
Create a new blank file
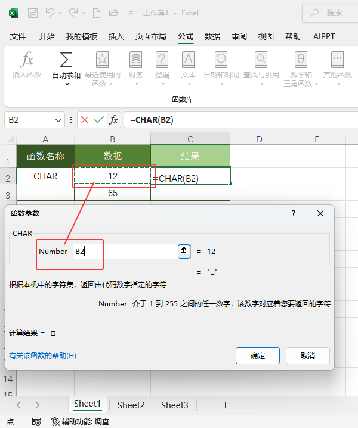point(97,13)
